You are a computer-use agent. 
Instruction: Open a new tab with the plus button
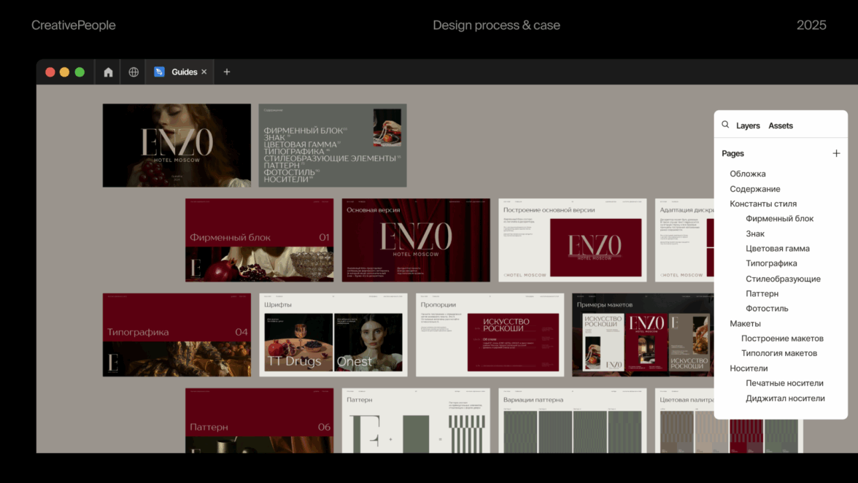point(226,72)
